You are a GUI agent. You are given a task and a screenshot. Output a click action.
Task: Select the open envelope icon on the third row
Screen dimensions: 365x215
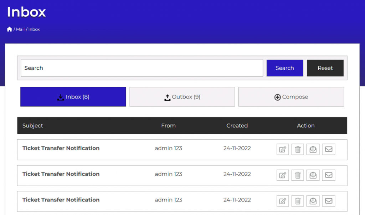313,201
